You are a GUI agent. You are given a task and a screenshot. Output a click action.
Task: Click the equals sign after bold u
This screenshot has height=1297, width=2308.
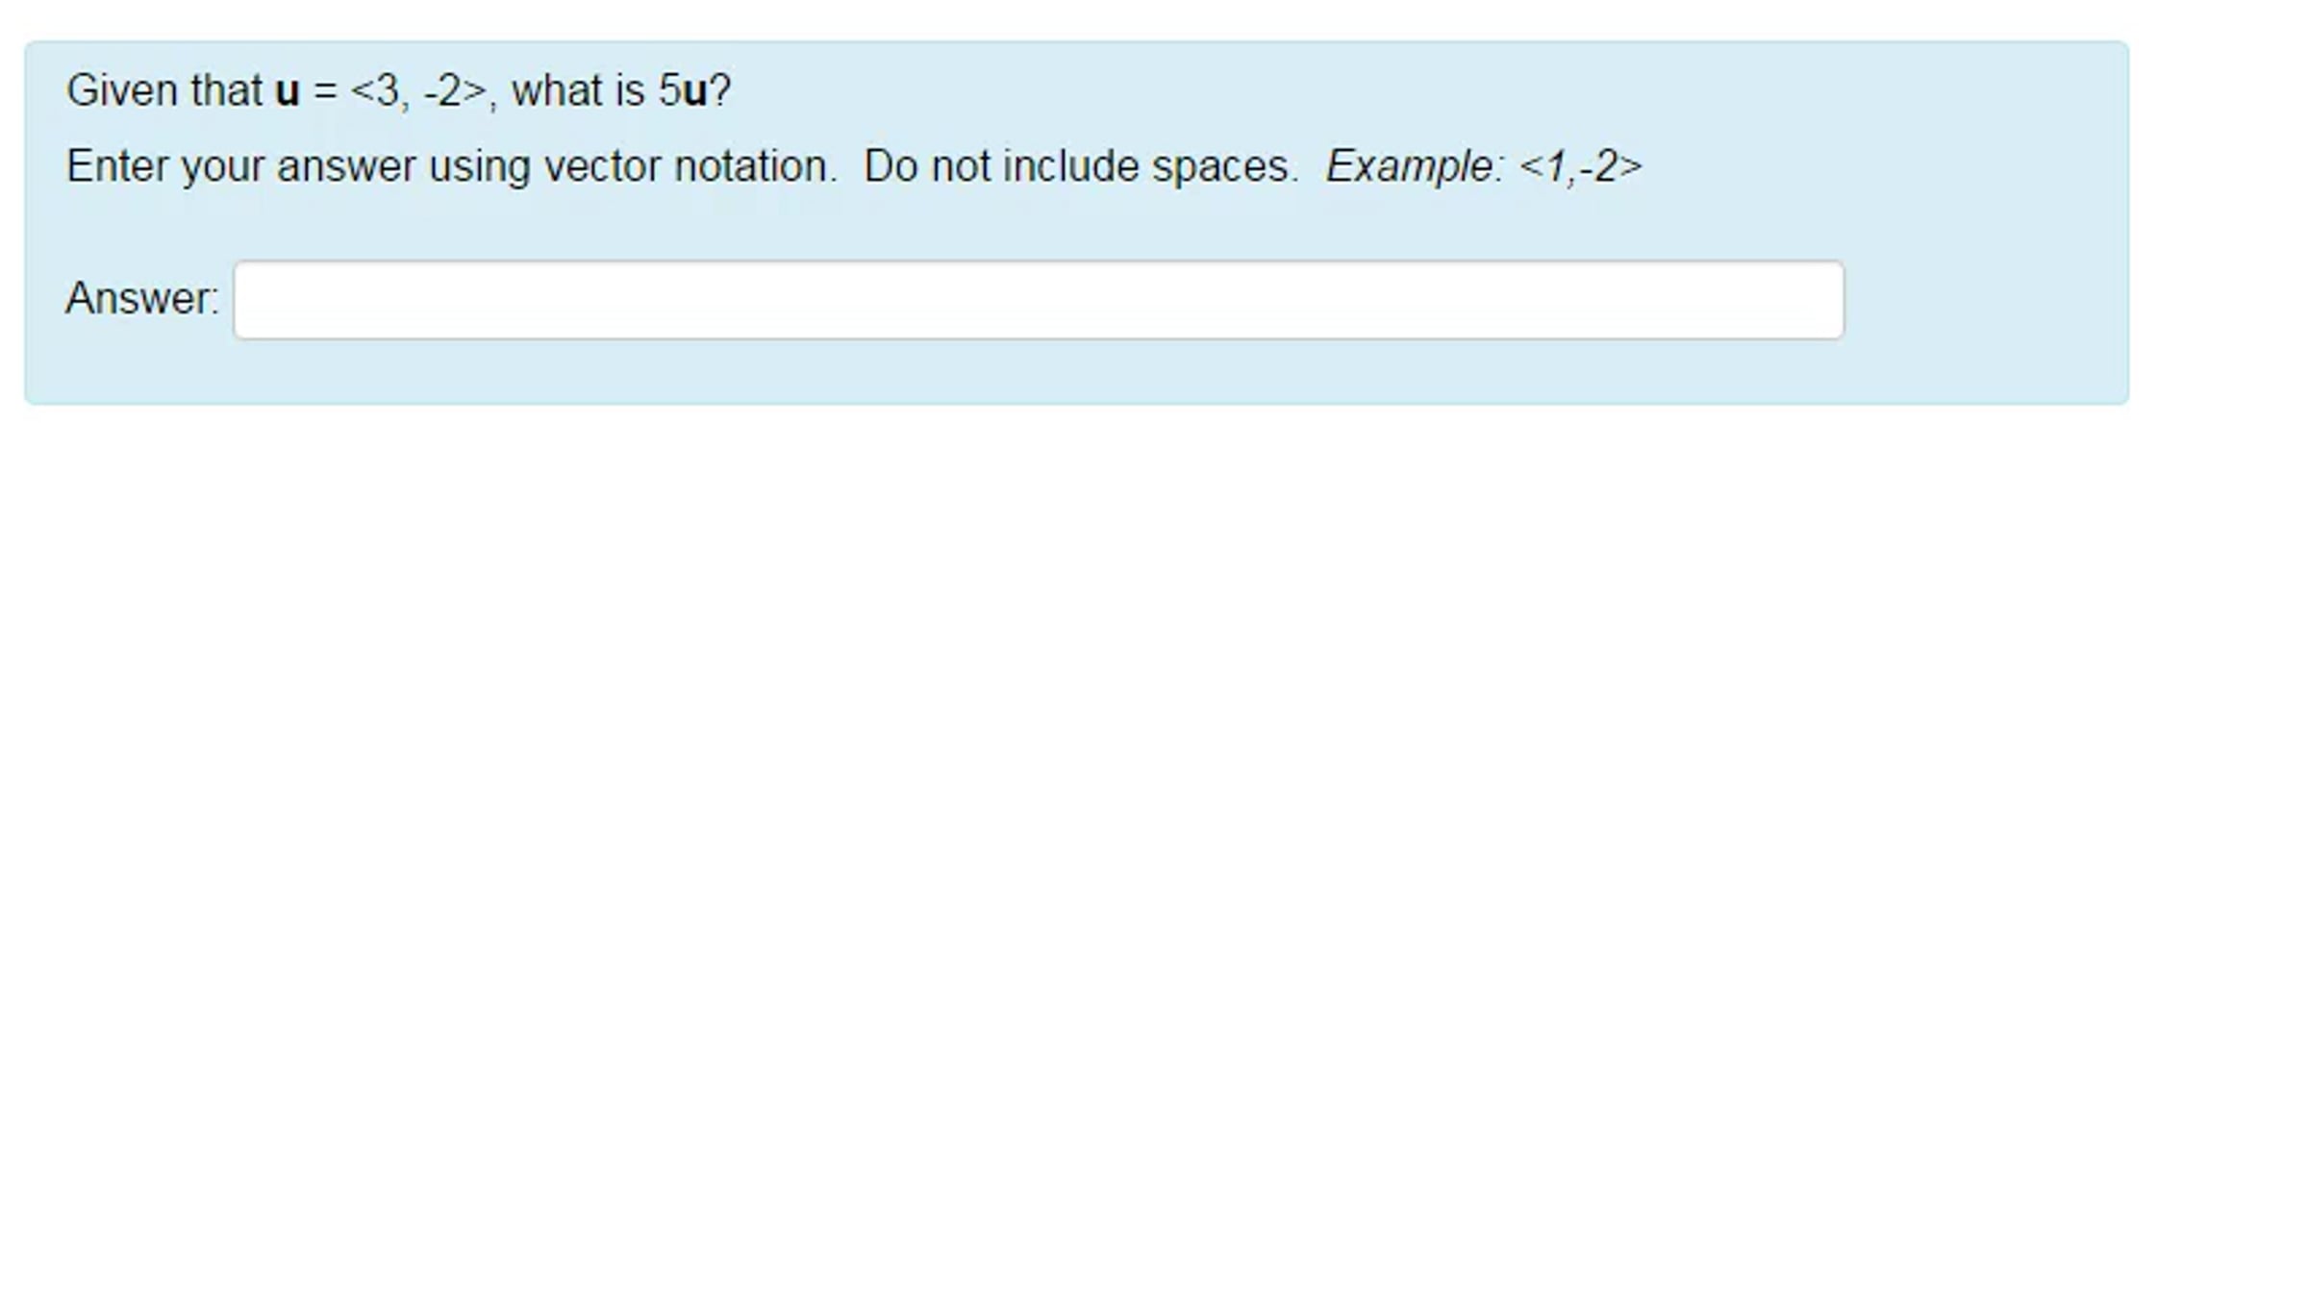[325, 91]
